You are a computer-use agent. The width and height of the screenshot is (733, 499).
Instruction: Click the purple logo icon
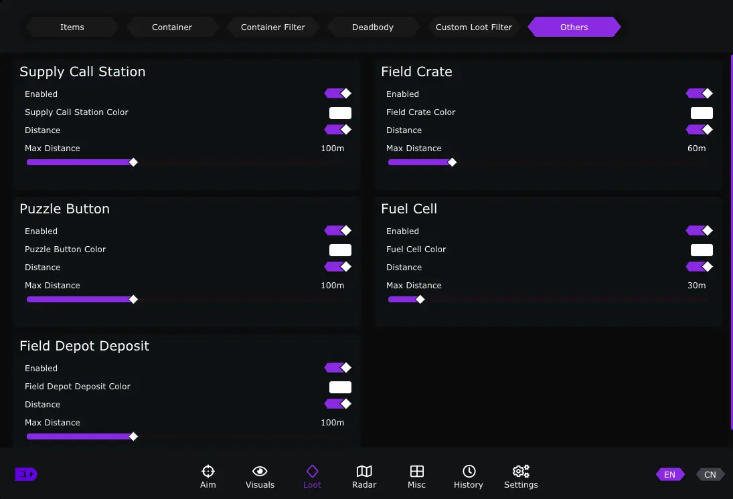(26, 474)
